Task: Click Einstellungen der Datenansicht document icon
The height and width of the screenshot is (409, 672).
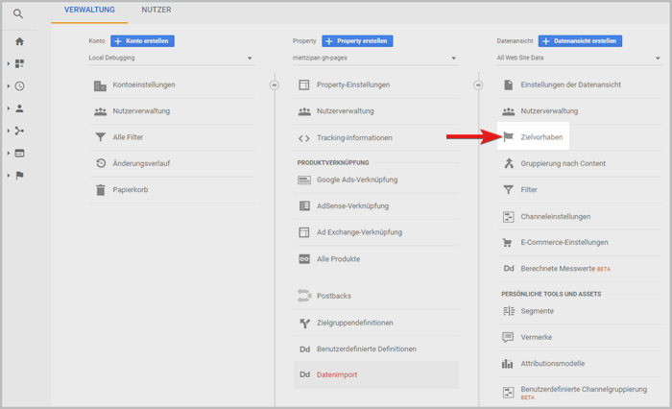Action: point(508,84)
